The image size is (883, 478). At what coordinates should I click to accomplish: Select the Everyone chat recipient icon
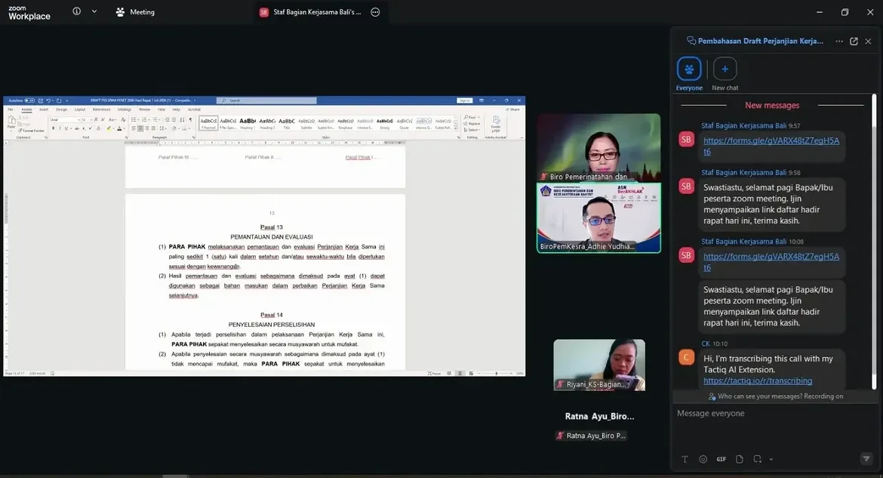pos(689,69)
